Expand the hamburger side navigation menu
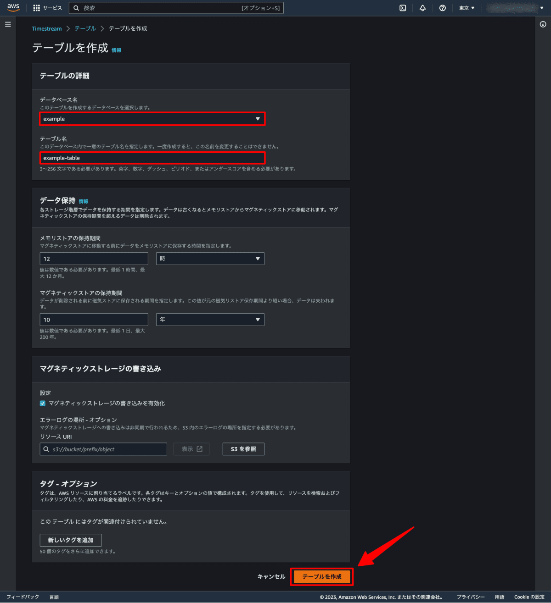551x603 pixels. (8, 24)
